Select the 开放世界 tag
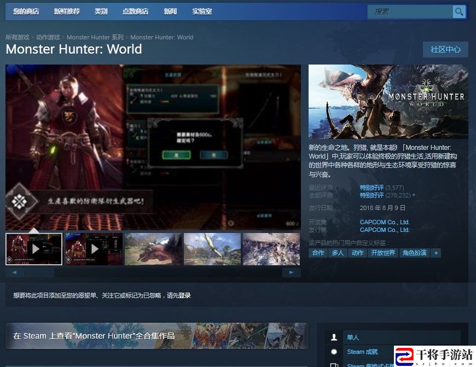476x367 pixels. (383, 253)
